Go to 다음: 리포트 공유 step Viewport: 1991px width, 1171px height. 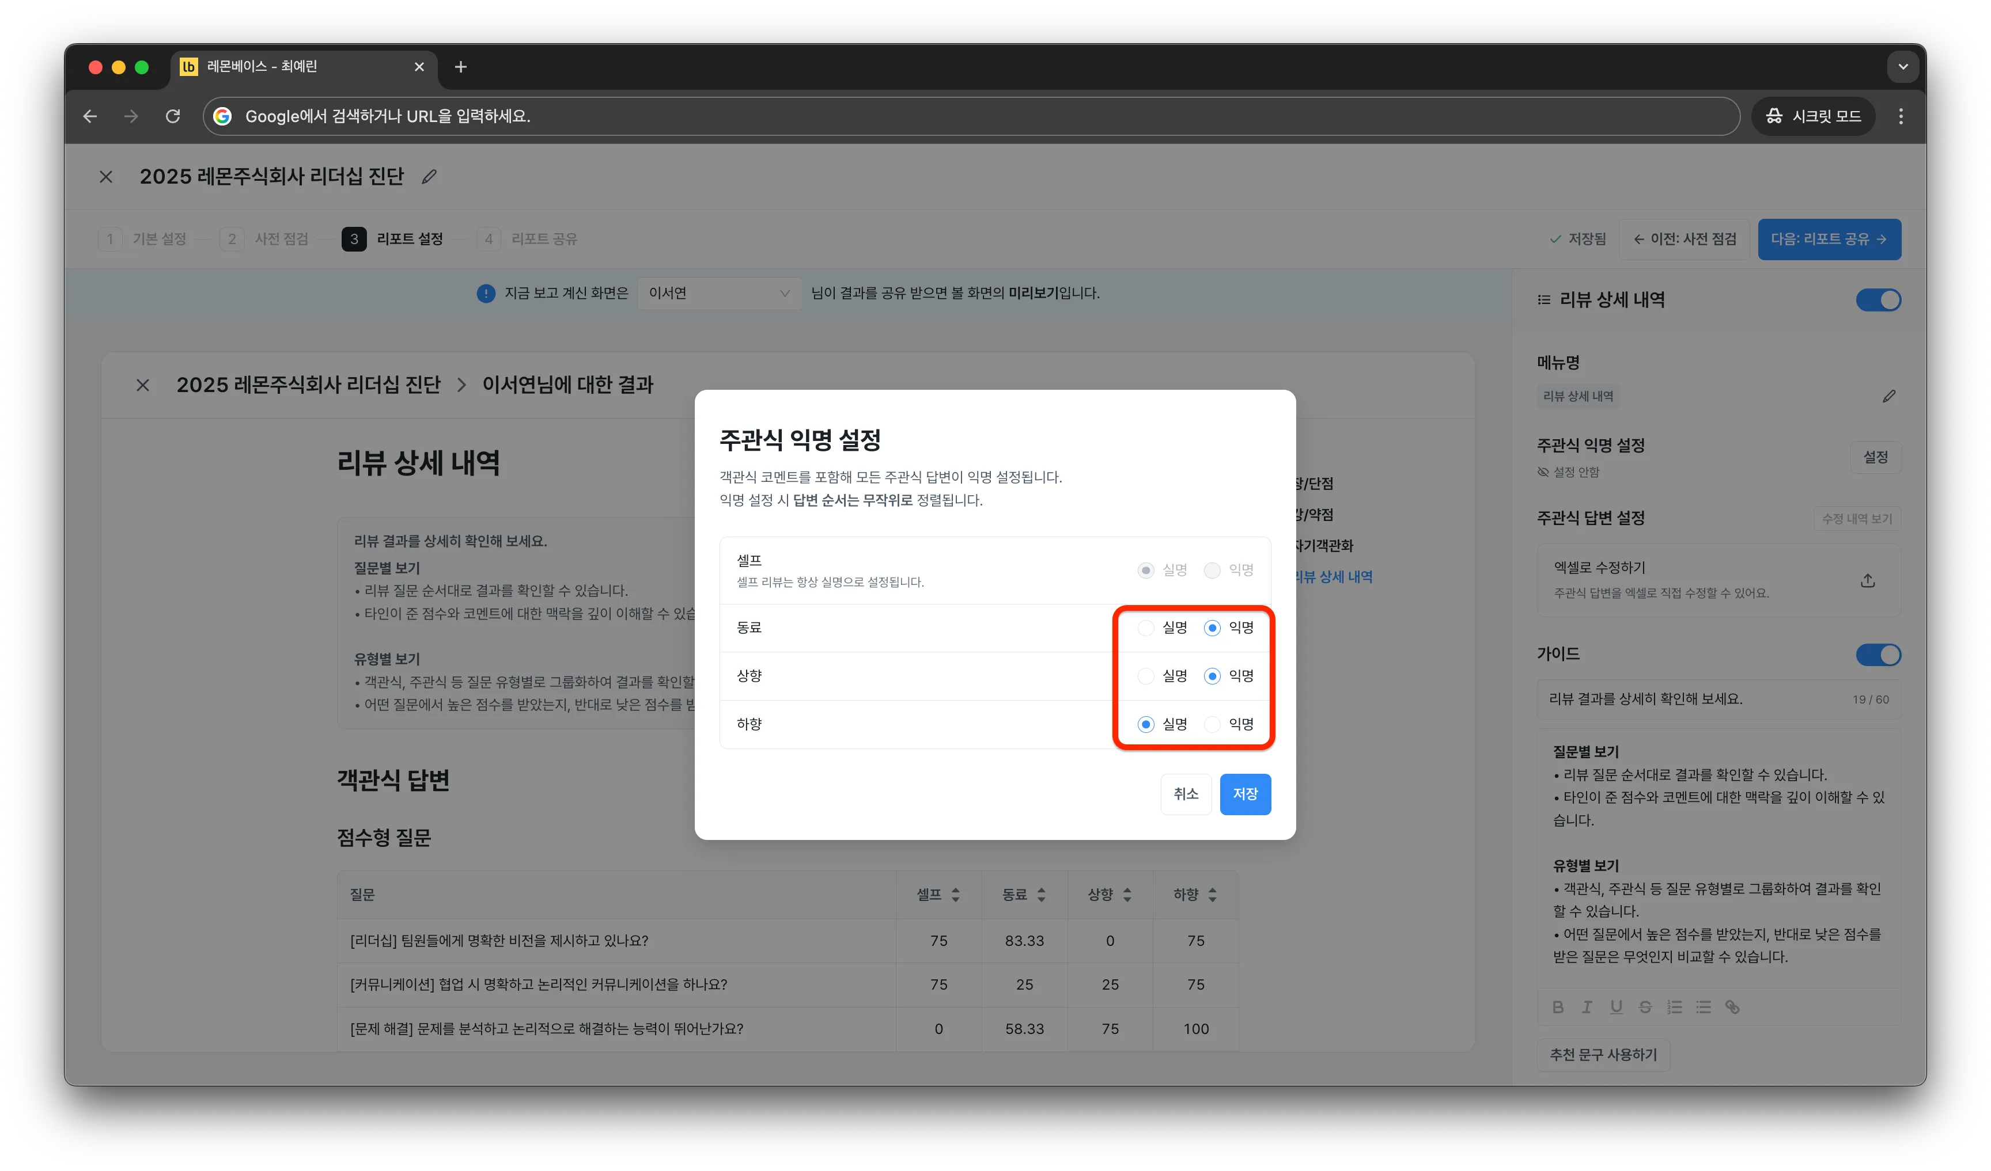[x=1829, y=239]
